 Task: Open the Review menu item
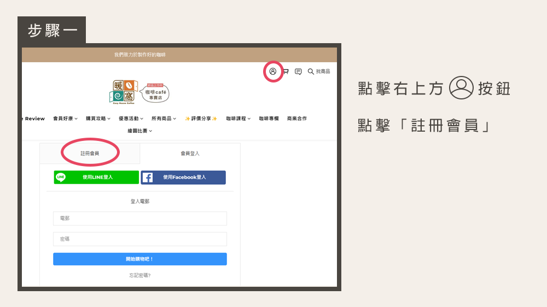pyautogui.click(x=34, y=119)
